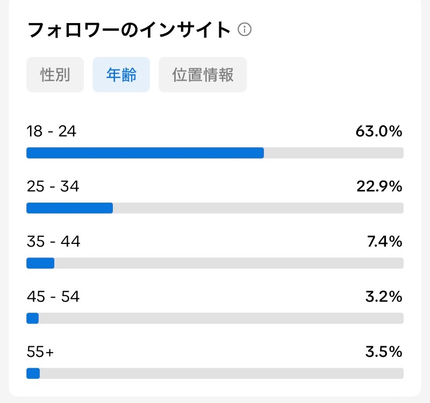Switch to the 性別 tab

point(55,75)
